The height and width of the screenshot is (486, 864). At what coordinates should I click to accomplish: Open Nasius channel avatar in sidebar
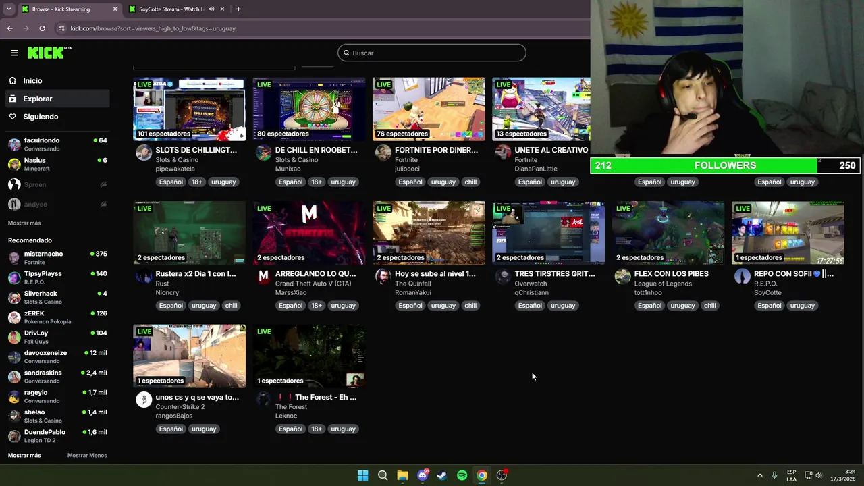(14, 164)
